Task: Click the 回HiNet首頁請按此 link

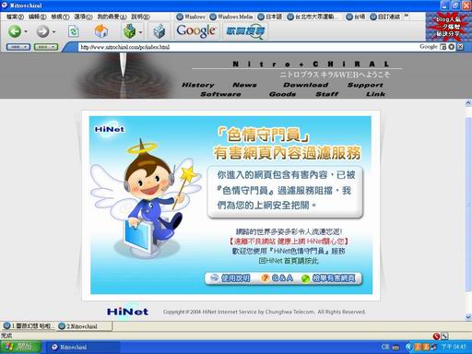Action: click(x=289, y=261)
